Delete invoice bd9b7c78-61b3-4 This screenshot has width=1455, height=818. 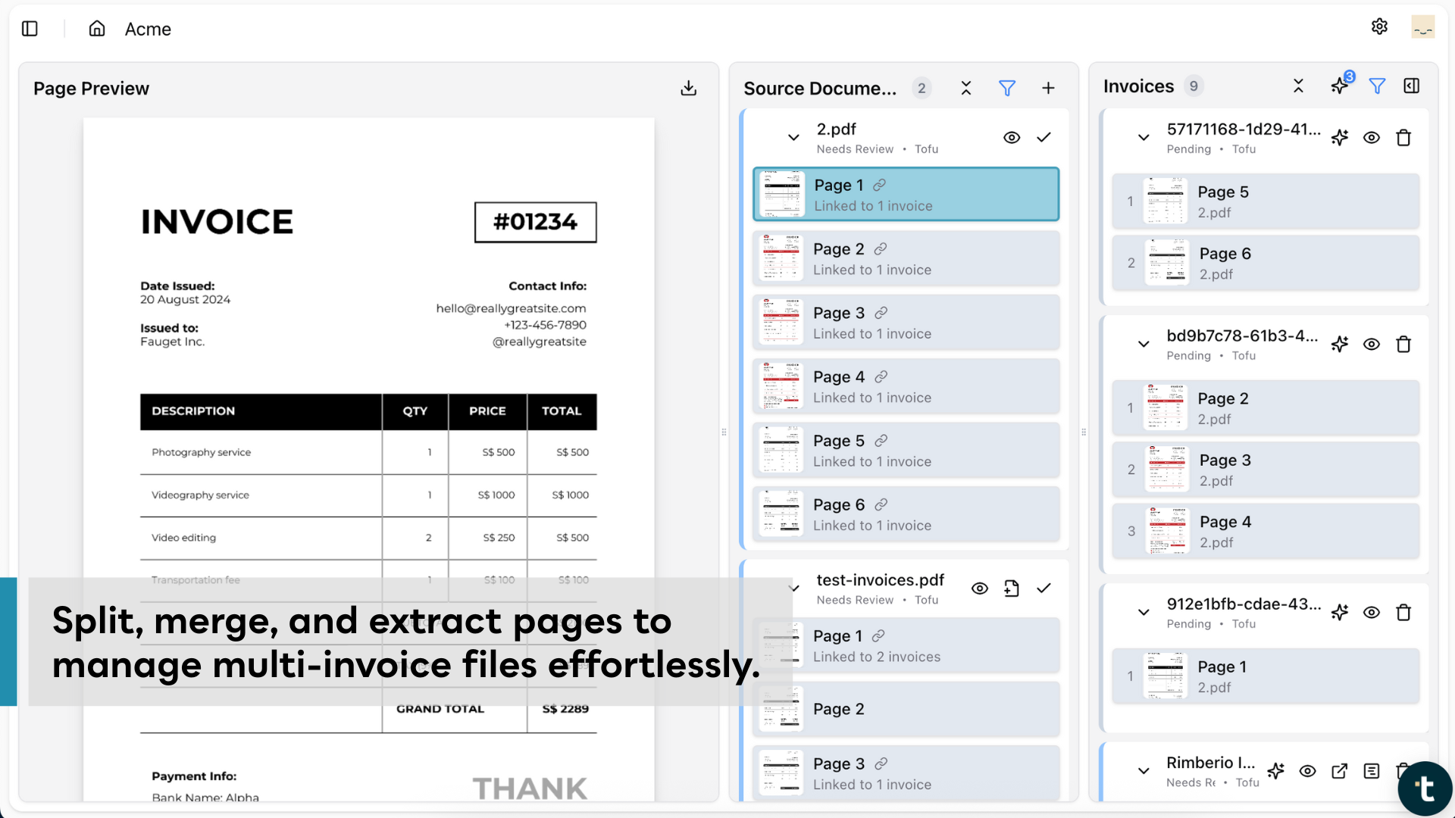[1403, 345]
